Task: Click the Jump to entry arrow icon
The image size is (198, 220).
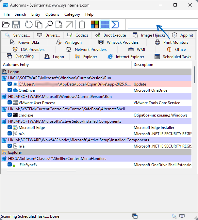Action: pos(69,24)
